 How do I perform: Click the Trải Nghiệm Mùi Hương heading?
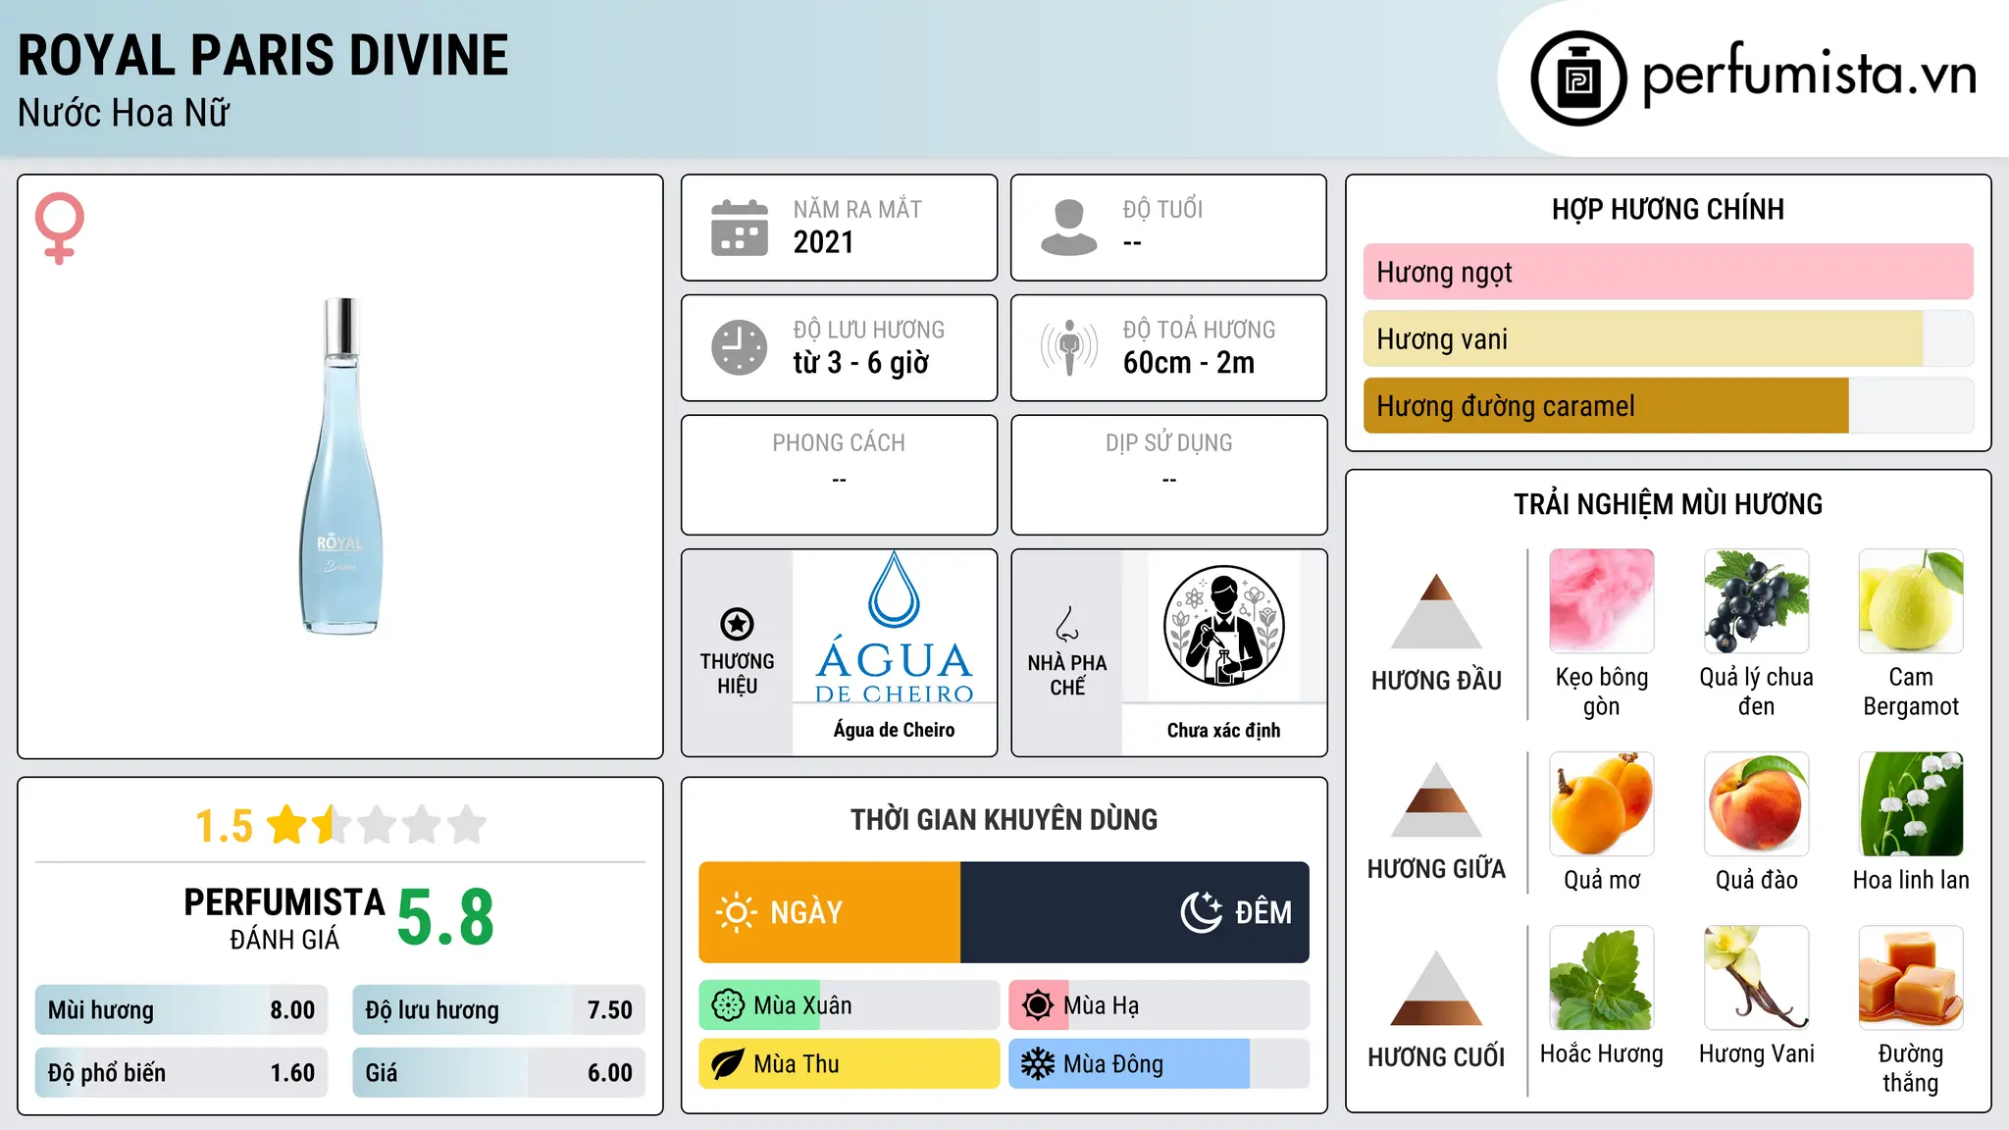tap(1668, 504)
